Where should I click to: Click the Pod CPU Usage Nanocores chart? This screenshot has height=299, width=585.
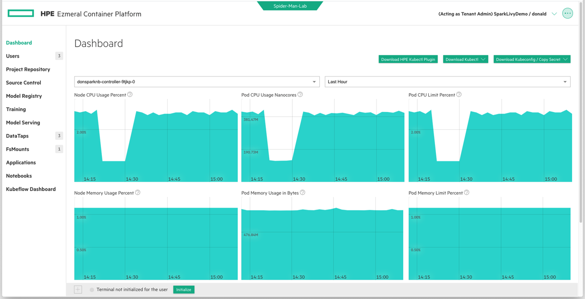click(323, 140)
